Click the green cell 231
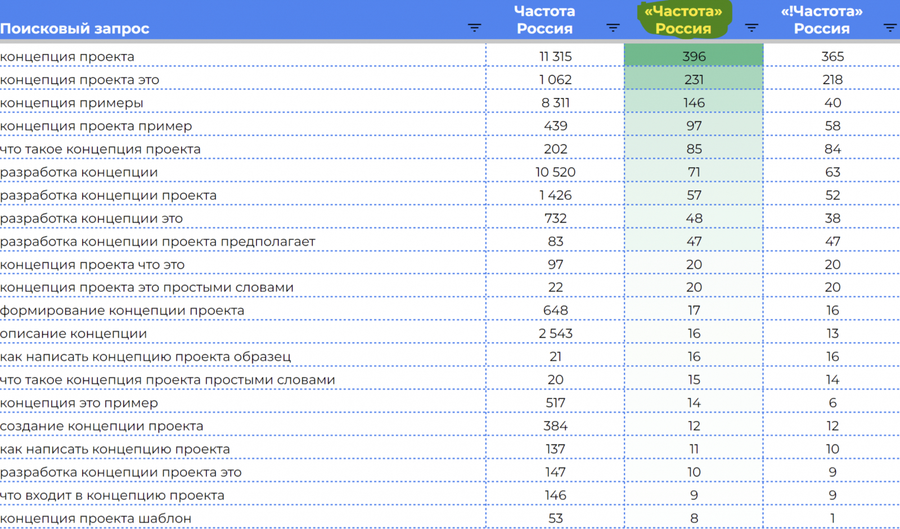900x529 pixels. coord(694,79)
